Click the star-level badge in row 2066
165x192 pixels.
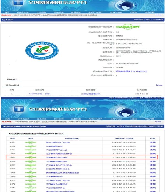pos(31,161)
